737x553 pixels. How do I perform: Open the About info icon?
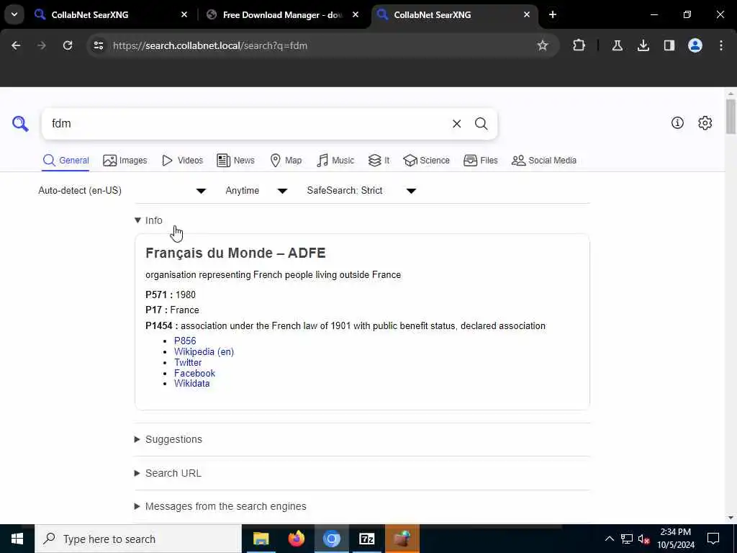pos(677,122)
